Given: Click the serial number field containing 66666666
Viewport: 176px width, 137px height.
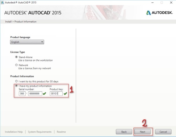Looking at the screenshot, I should coord(35,94).
